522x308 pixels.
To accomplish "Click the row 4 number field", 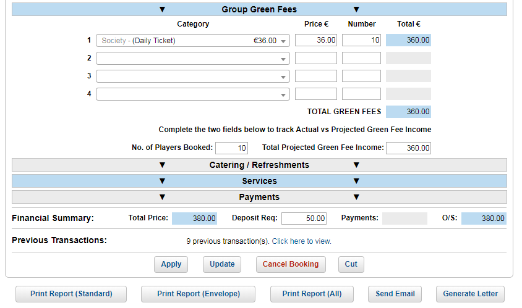I will [x=361, y=94].
